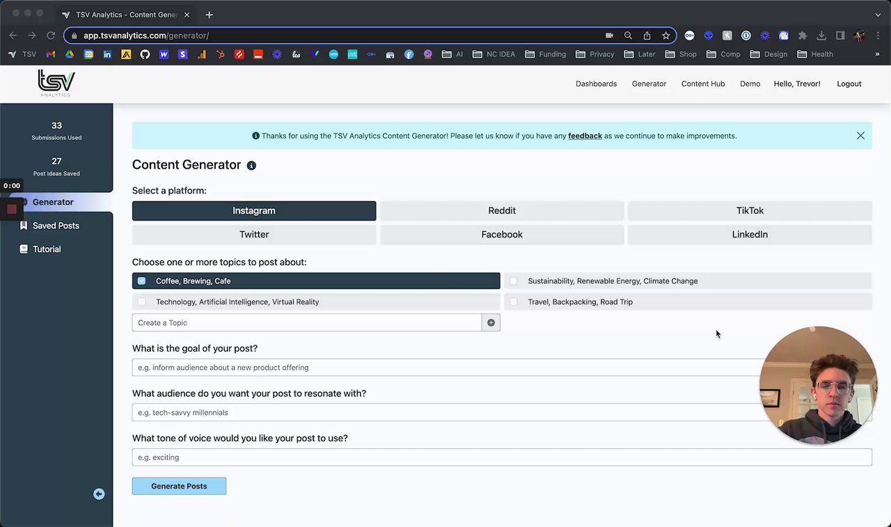Open the GitHub bookmark
Viewport: 891px width, 527px height.
click(145, 54)
